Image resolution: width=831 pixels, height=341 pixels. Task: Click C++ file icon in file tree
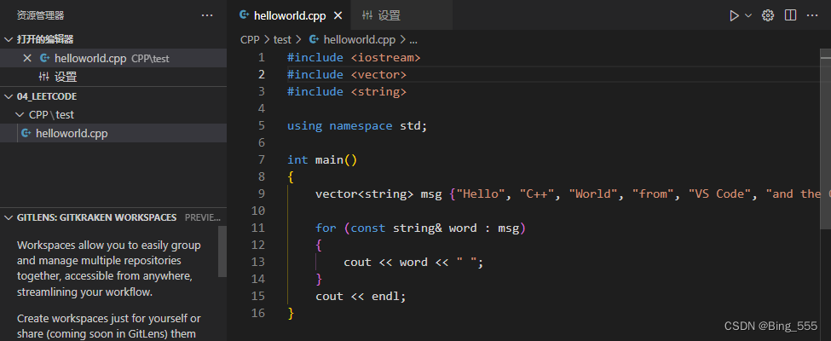coord(26,133)
